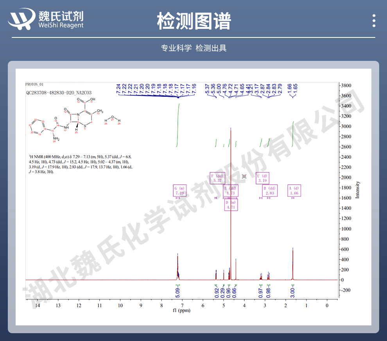Select the G (m) 7.19 multiplet box
The width and height of the screenshot is (387, 341).
pos(180,190)
